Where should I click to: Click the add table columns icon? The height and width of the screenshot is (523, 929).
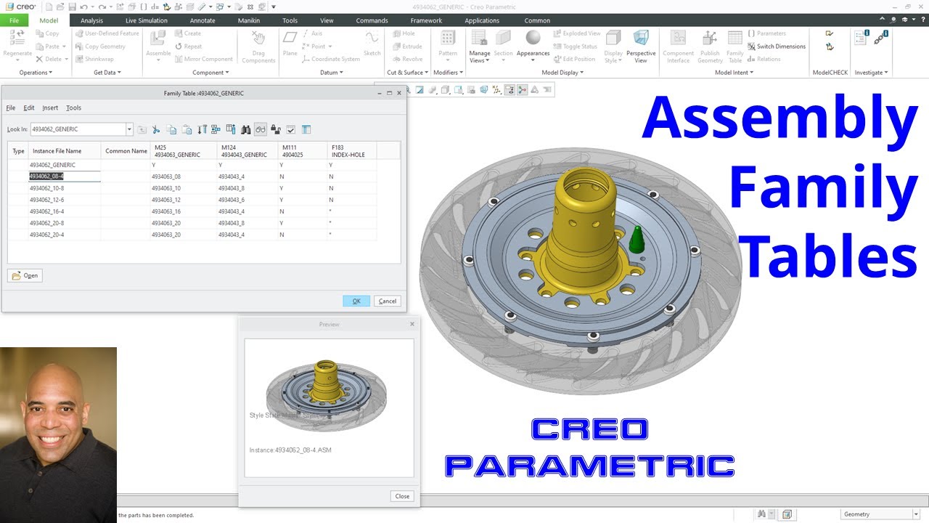[231, 129]
